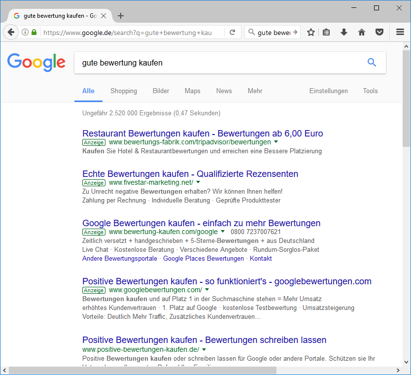Open a new tab with plus button

coord(121,16)
